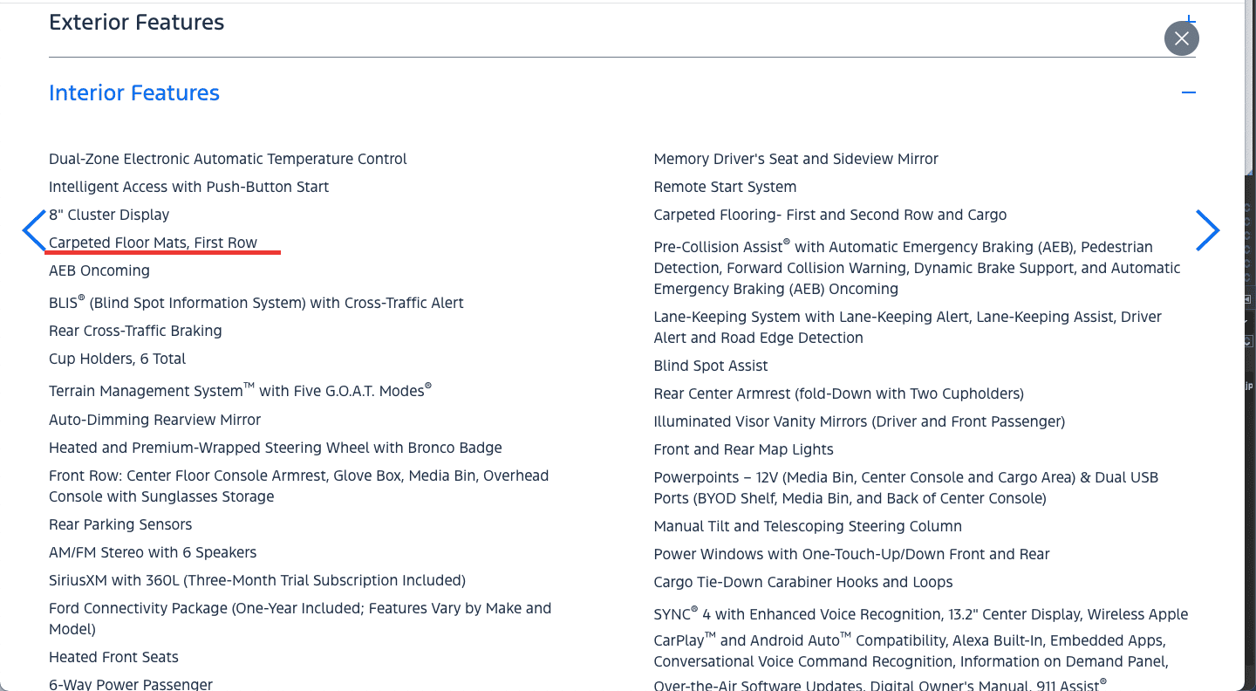Select Cup Holders, 6 Total
Screen dimensions: 1256x691
(117, 359)
